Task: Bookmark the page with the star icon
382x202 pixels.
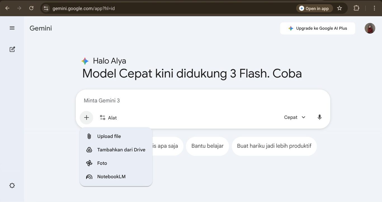Action: coord(339,8)
